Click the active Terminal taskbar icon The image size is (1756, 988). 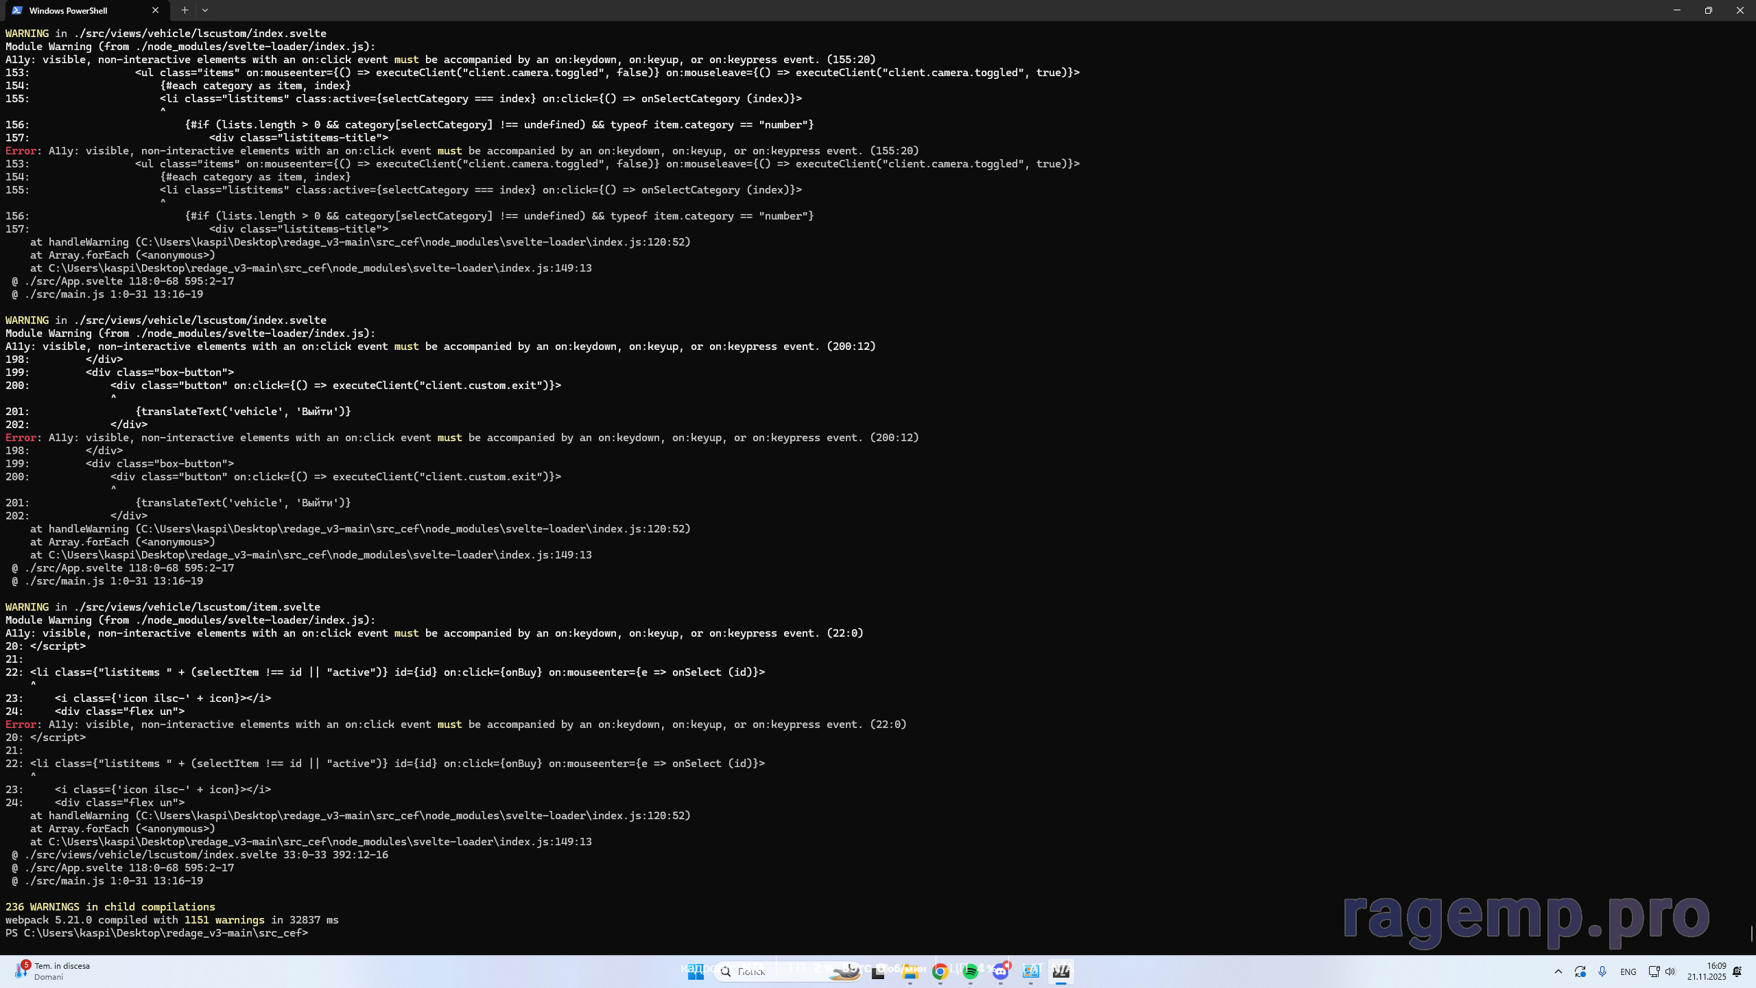[x=1061, y=972]
